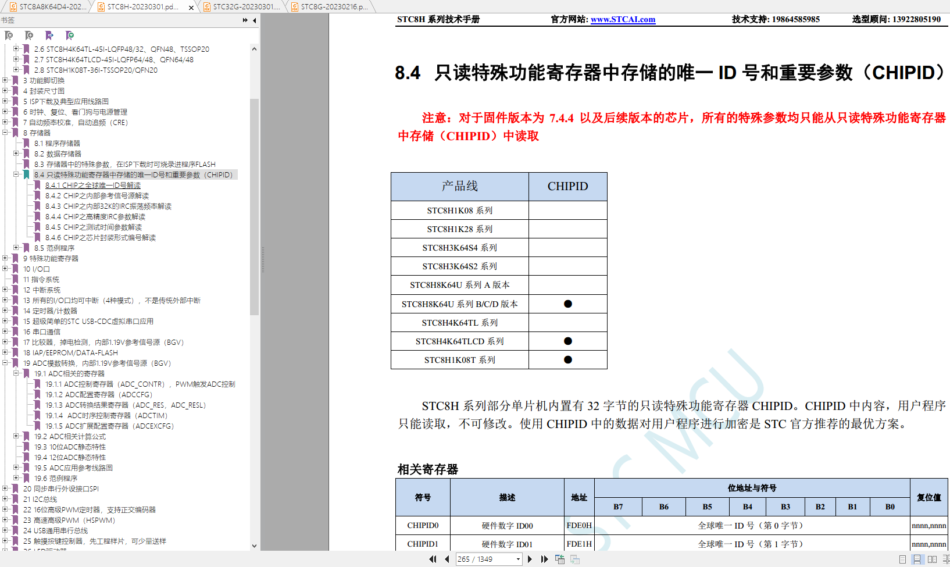Viewport: 950px width, 567px height.
Task: Click bookmark icon beside 3 功能脚切换
Action: [15, 80]
